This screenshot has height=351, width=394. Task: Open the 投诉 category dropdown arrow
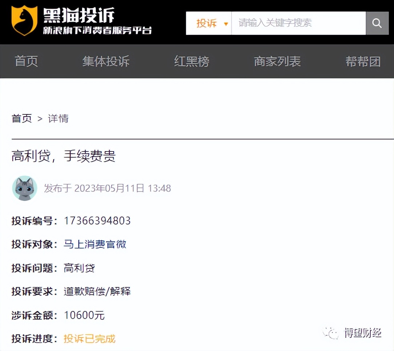coord(226,23)
